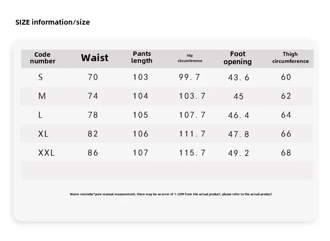Click the "SIZE information/size" heading
The image size is (330, 241).
[x=53, y=22]
